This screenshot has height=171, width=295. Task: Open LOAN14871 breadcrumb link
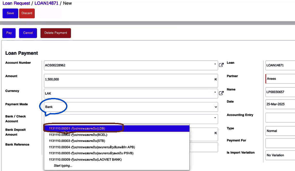[x=46, y=3]
